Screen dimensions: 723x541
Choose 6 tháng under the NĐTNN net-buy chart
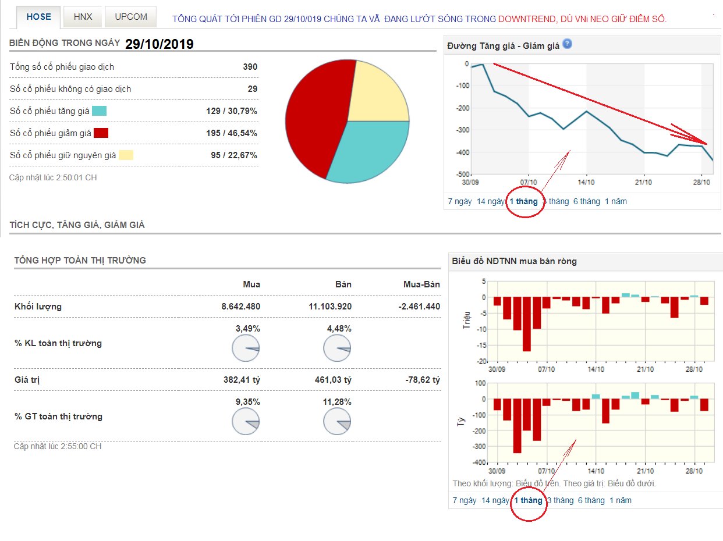click(591, 500)
